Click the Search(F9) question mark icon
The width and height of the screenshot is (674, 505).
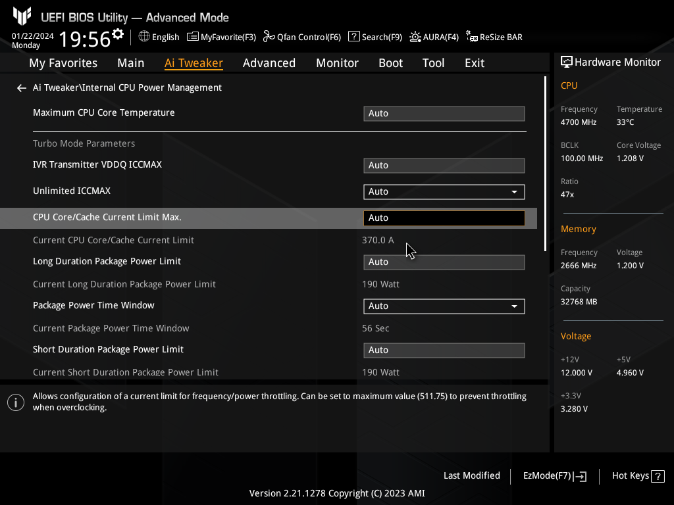tap(354, 37)
